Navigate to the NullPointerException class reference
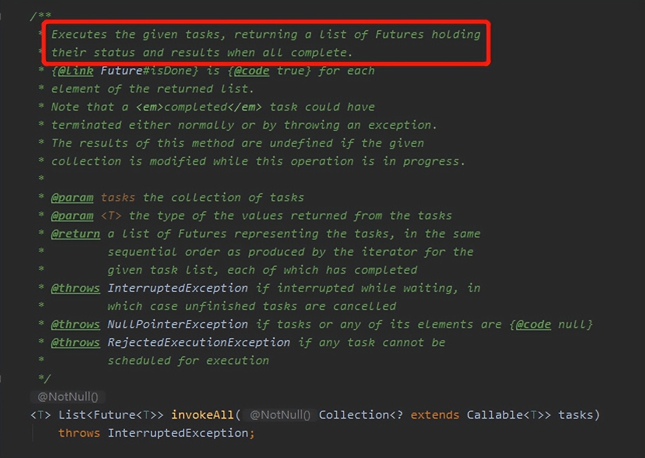 177,325
